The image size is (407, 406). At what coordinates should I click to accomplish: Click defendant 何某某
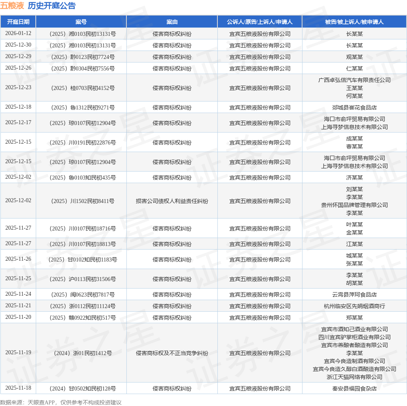tap(354, 96)
